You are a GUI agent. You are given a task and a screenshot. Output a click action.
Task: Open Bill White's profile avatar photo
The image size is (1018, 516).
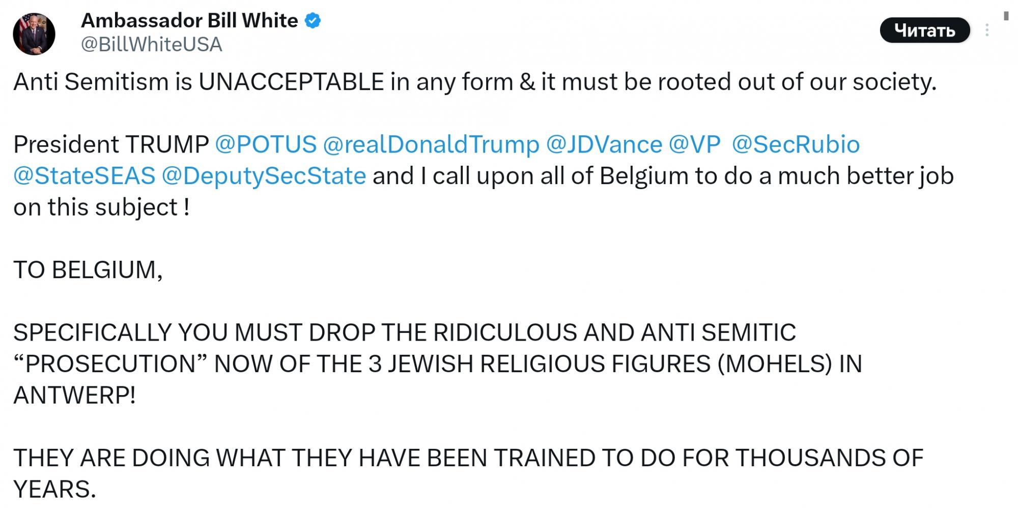(x=34, y=34)
